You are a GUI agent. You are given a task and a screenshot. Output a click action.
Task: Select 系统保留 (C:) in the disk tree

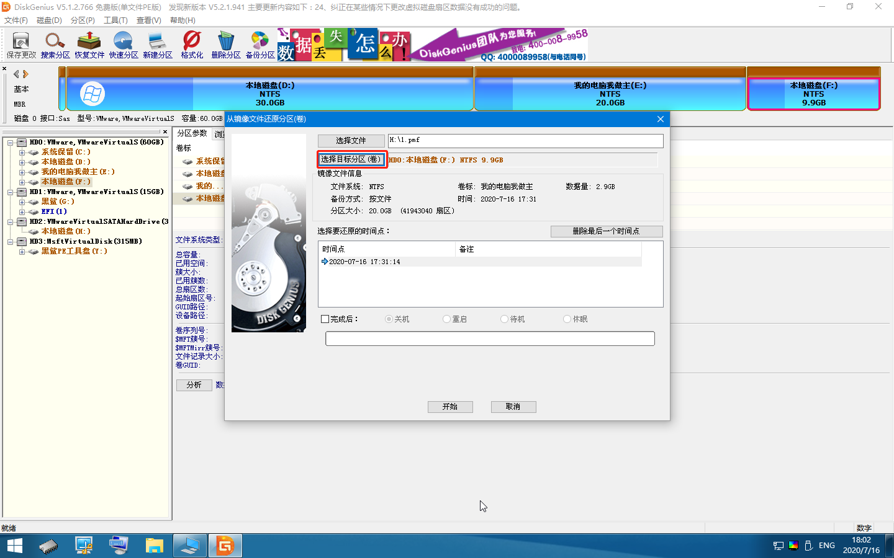(x=66, y=152)
